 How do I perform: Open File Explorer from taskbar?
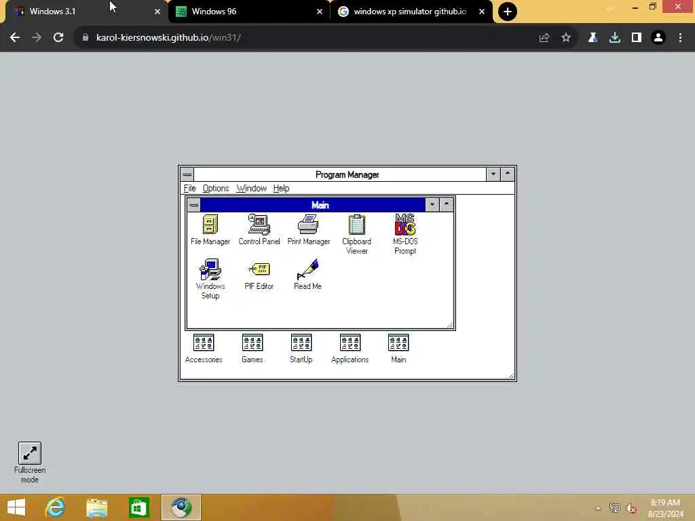tap(97, 507)
